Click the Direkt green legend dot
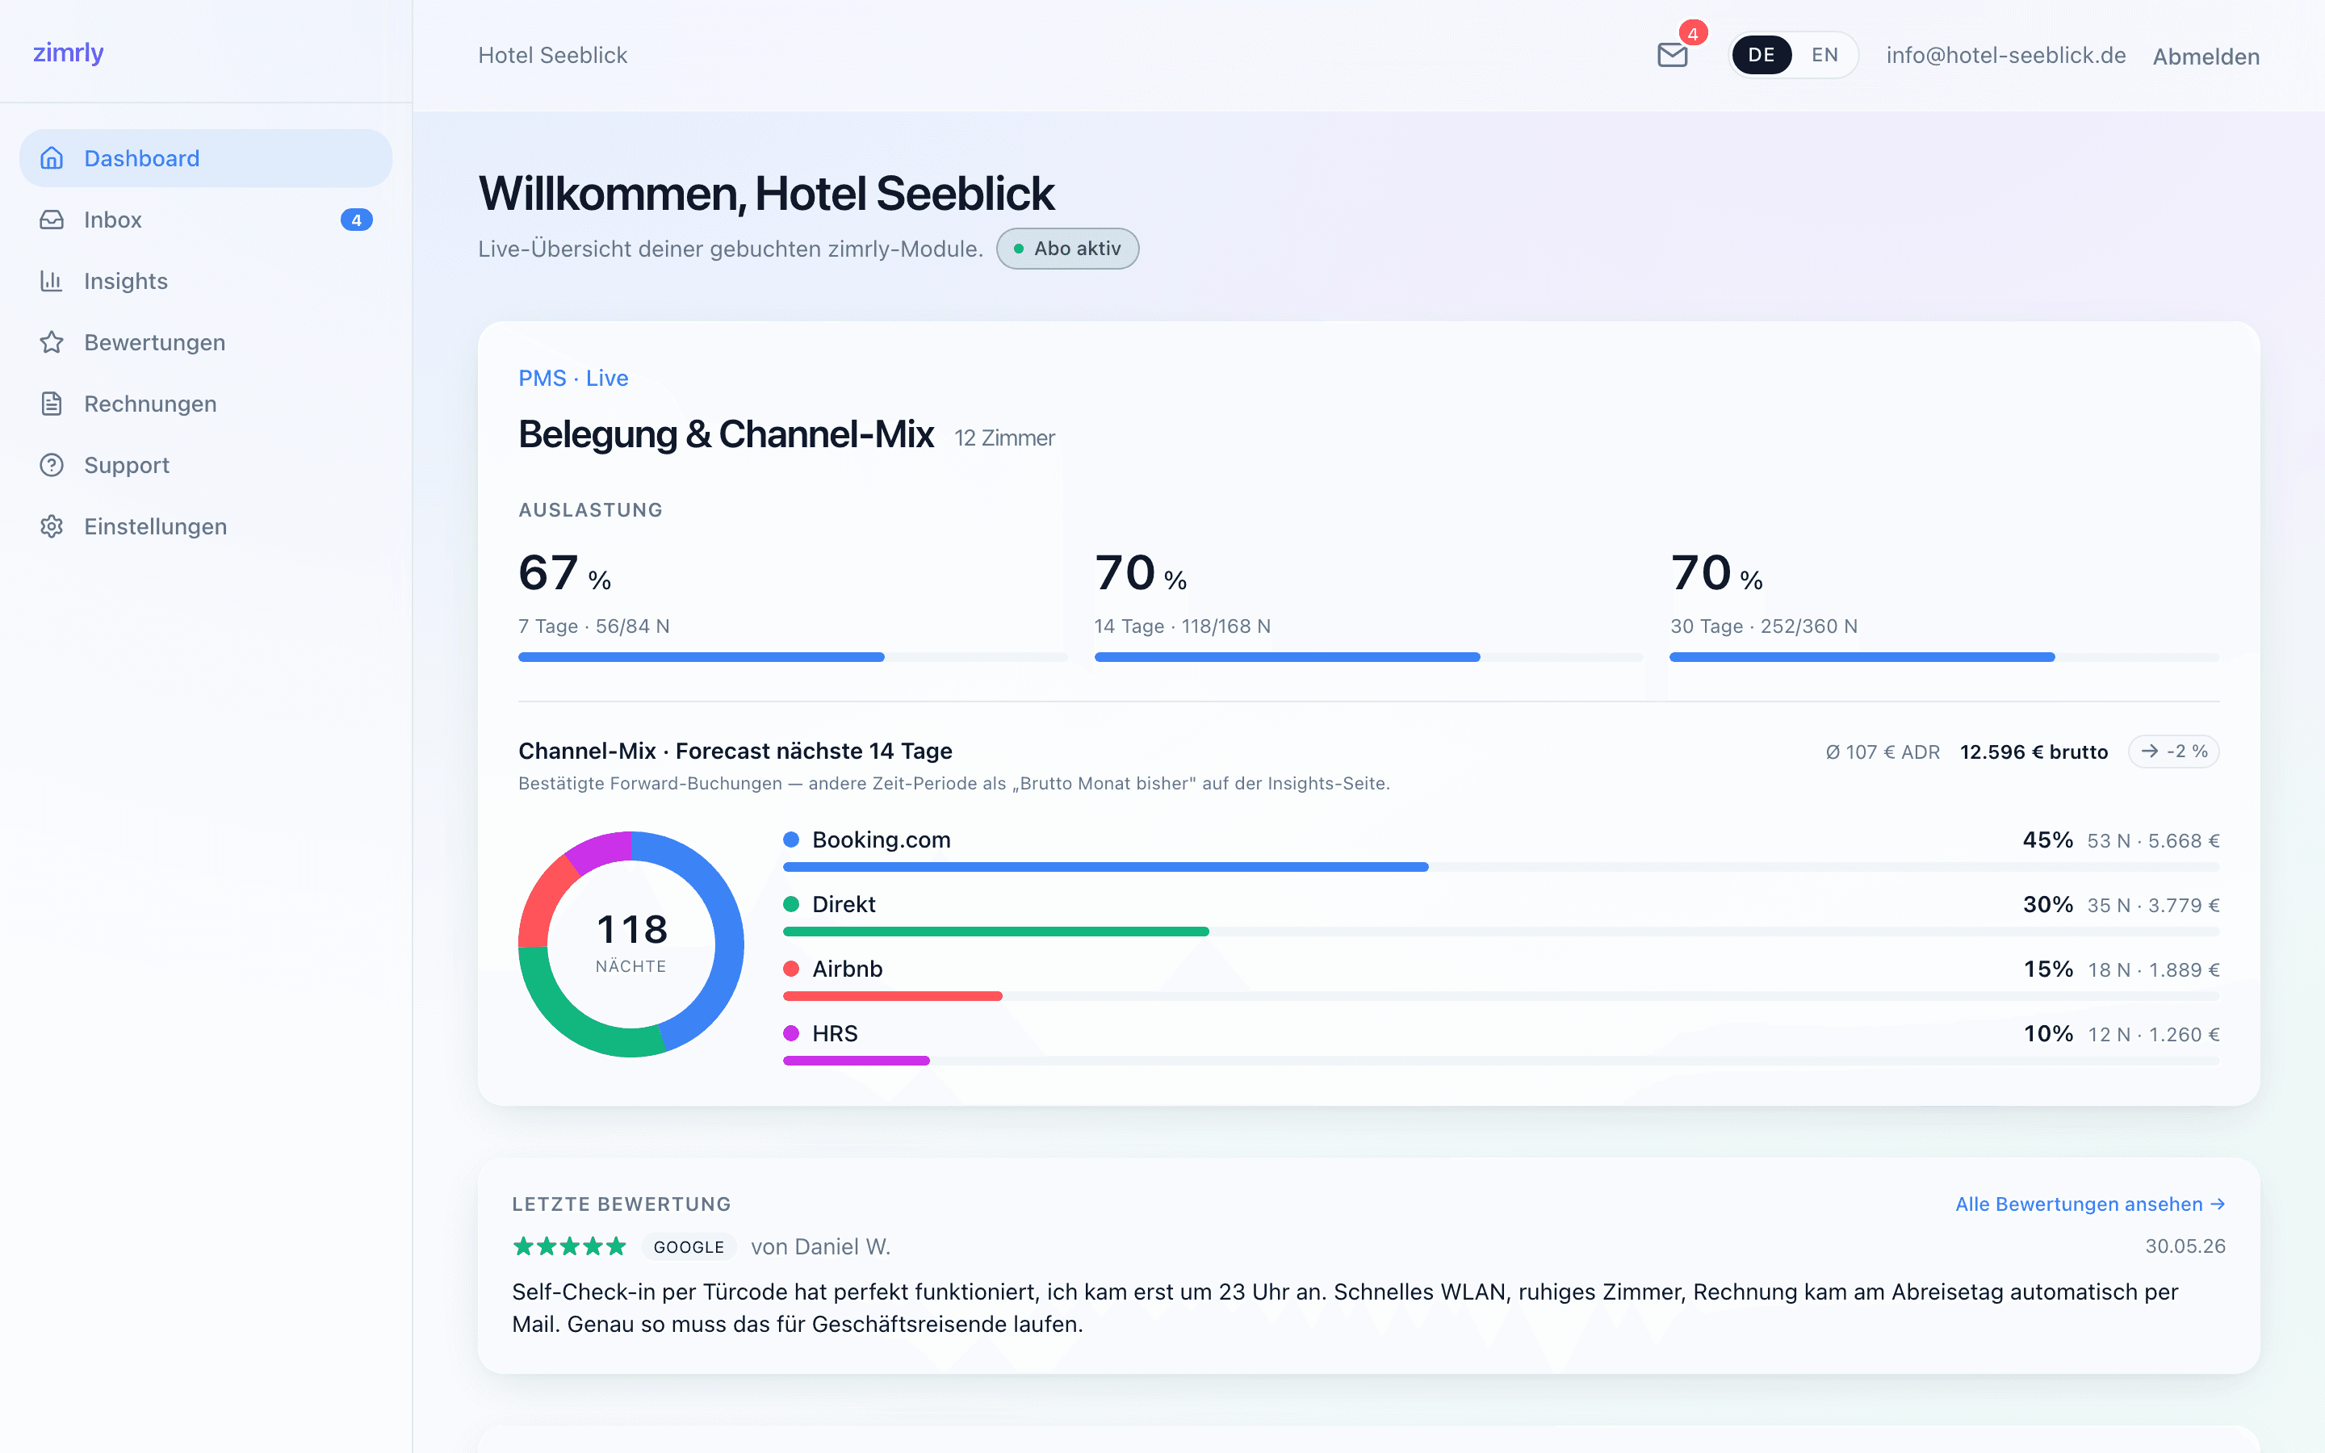This screenshot has width=2325, height=1453. point(792,904)
